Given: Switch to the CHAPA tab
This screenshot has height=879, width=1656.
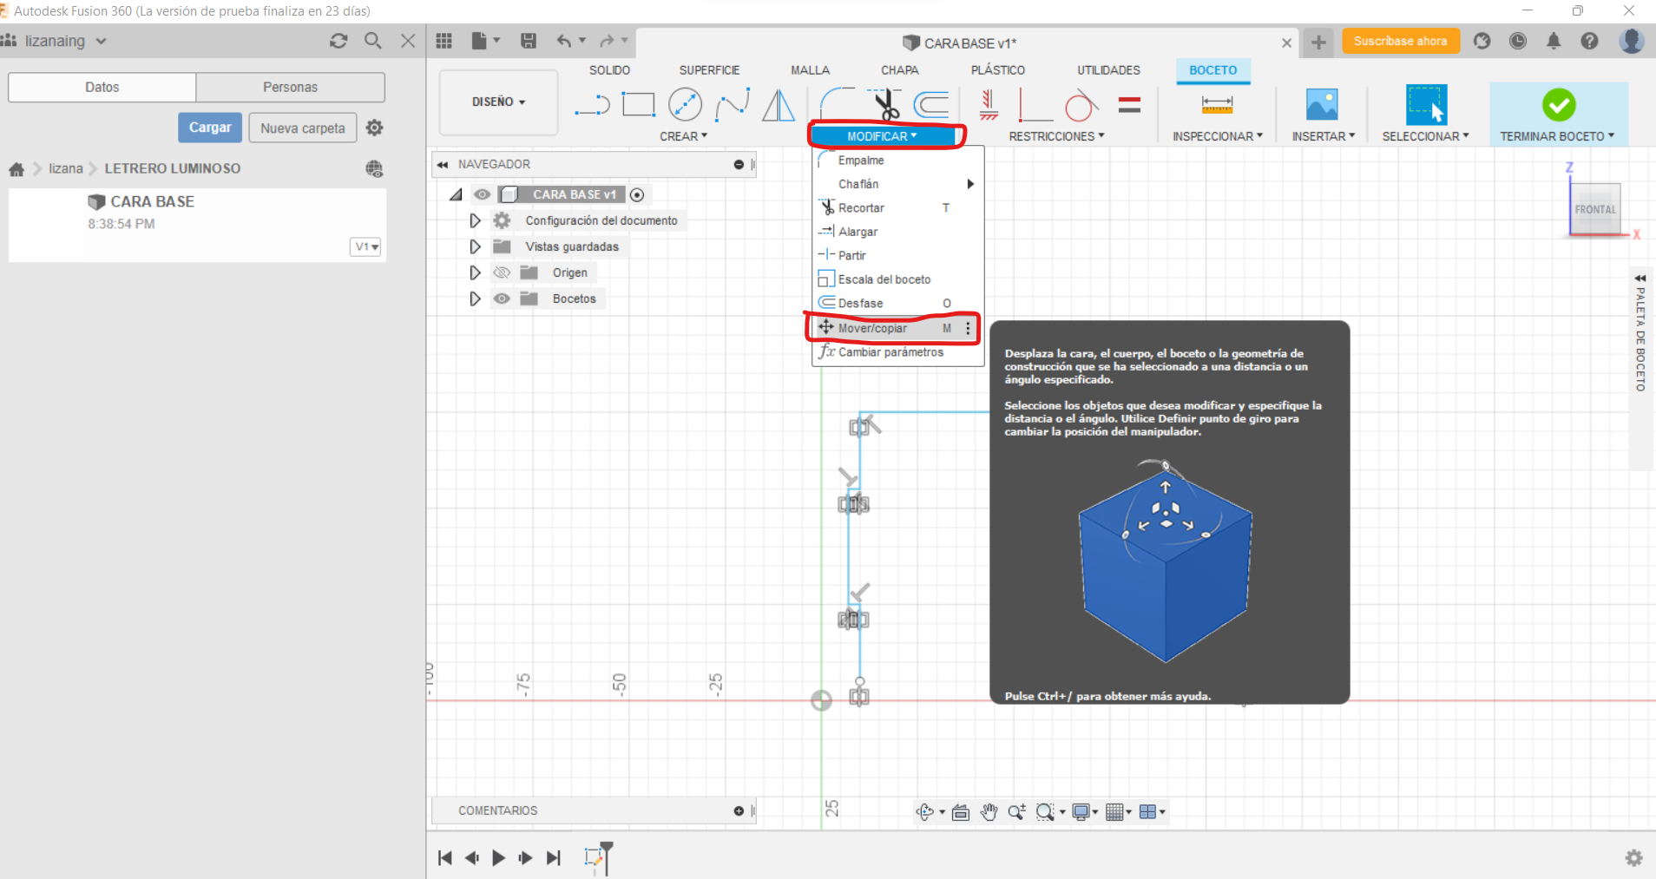Looking at the screenshot, I should point(899,70).
